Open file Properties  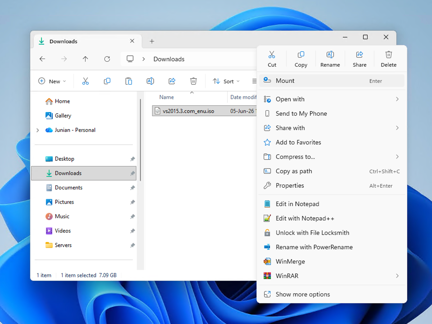coord(332,185)
